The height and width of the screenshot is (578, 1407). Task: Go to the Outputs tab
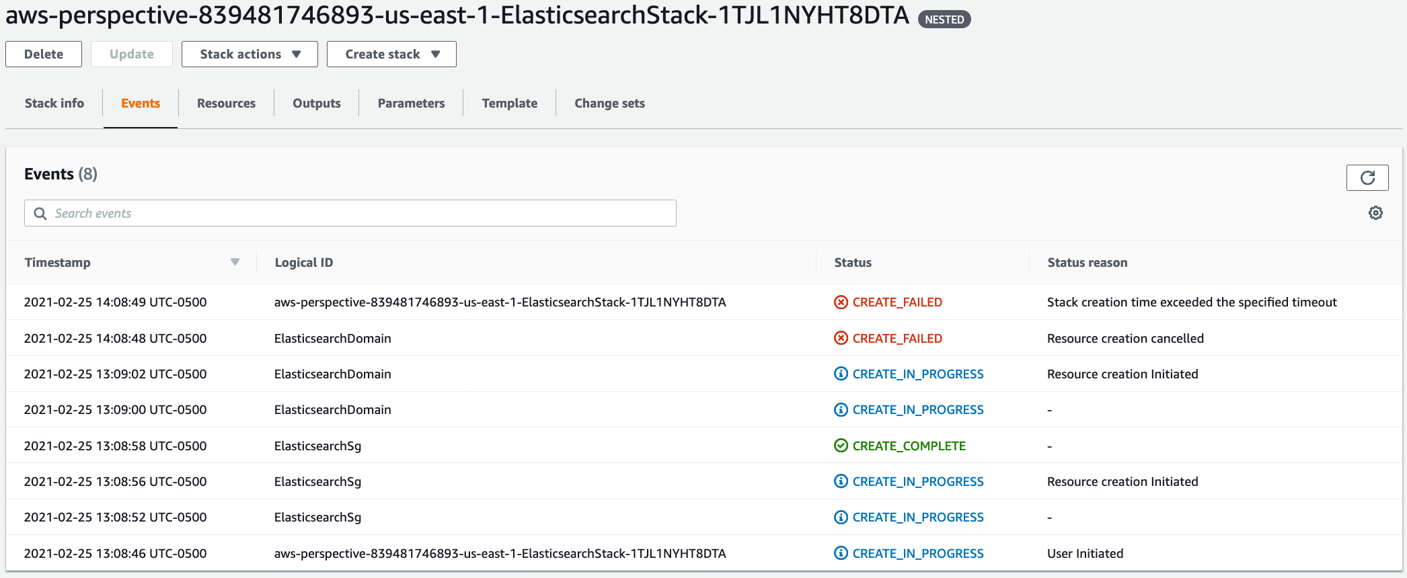[317, 103]
